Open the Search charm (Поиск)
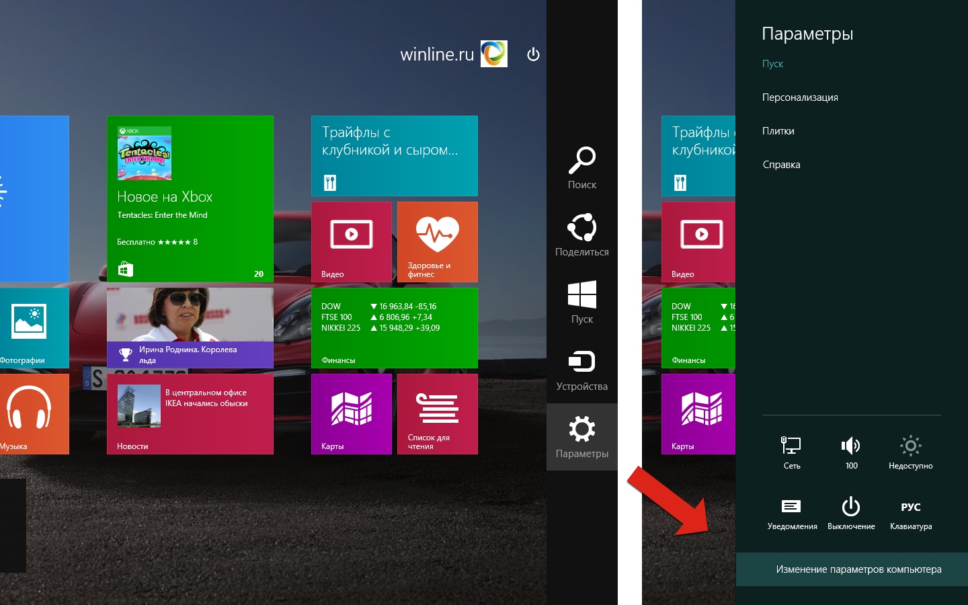 pyautogui.click(x=582, y=168)
